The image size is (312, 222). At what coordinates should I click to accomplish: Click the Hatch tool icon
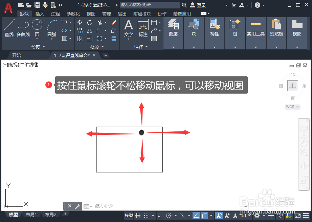click(64, 39)
